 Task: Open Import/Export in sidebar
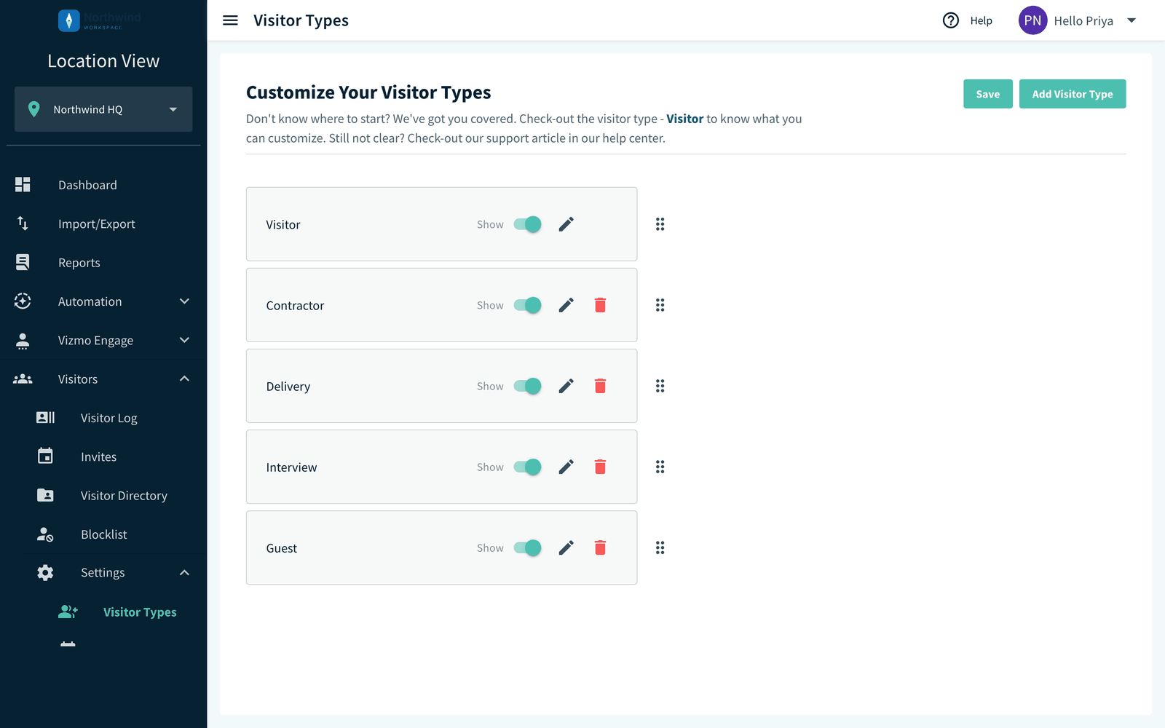pos(103,223)
